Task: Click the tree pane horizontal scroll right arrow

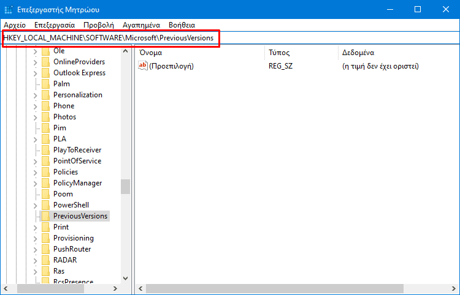Action: click(x=115, y=288)
